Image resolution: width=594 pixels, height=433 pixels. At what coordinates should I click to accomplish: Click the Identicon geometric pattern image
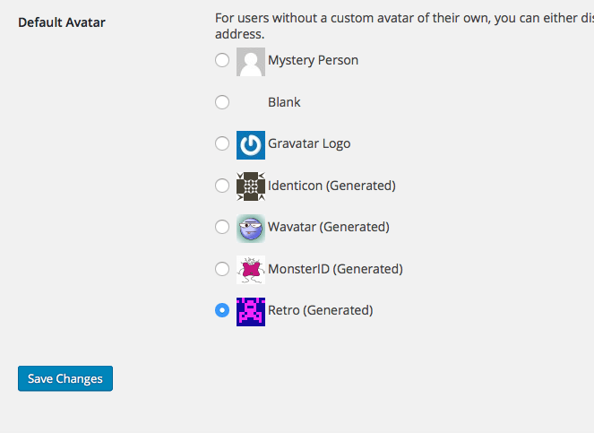pos(251,186)
